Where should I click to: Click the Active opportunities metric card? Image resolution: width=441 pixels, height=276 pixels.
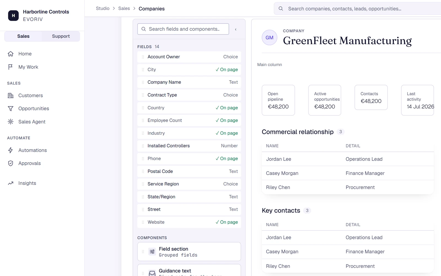click(325, 100)
